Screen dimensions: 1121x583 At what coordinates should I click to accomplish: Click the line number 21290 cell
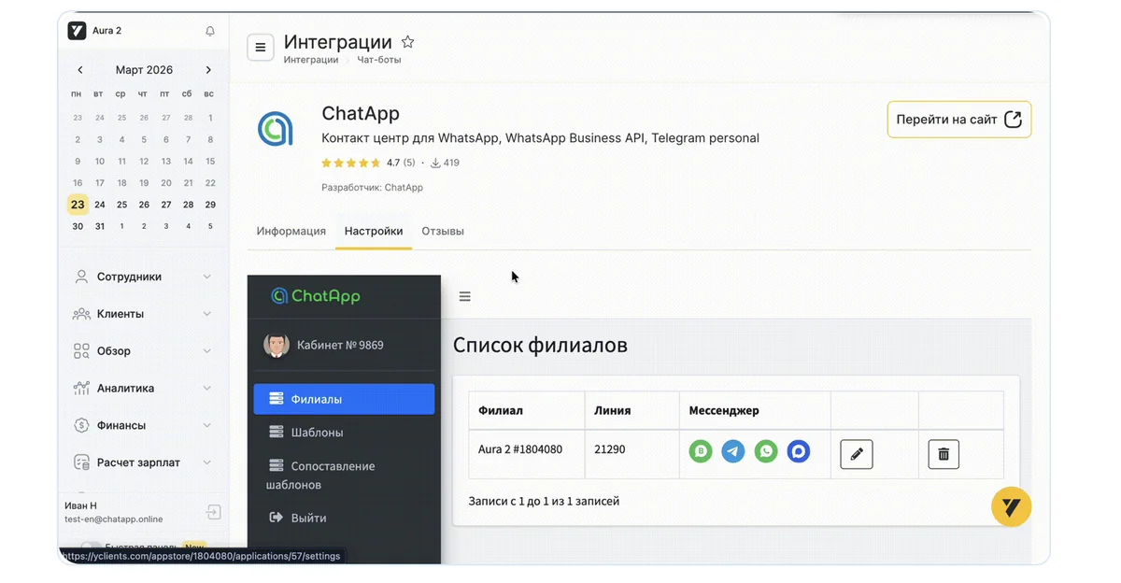pos(631,454)
